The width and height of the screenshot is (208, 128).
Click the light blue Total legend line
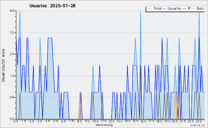[149, 9]
